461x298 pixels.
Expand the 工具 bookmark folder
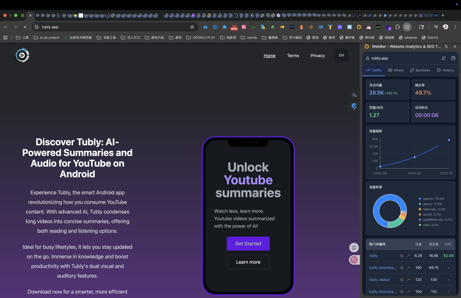22,38
